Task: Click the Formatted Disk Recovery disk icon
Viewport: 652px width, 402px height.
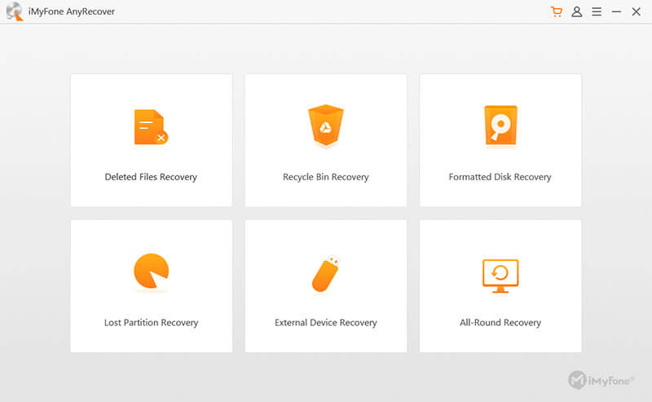Action: click(500, 126)
